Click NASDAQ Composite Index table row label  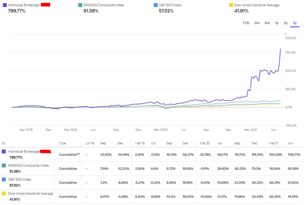[x=28, y=165]
